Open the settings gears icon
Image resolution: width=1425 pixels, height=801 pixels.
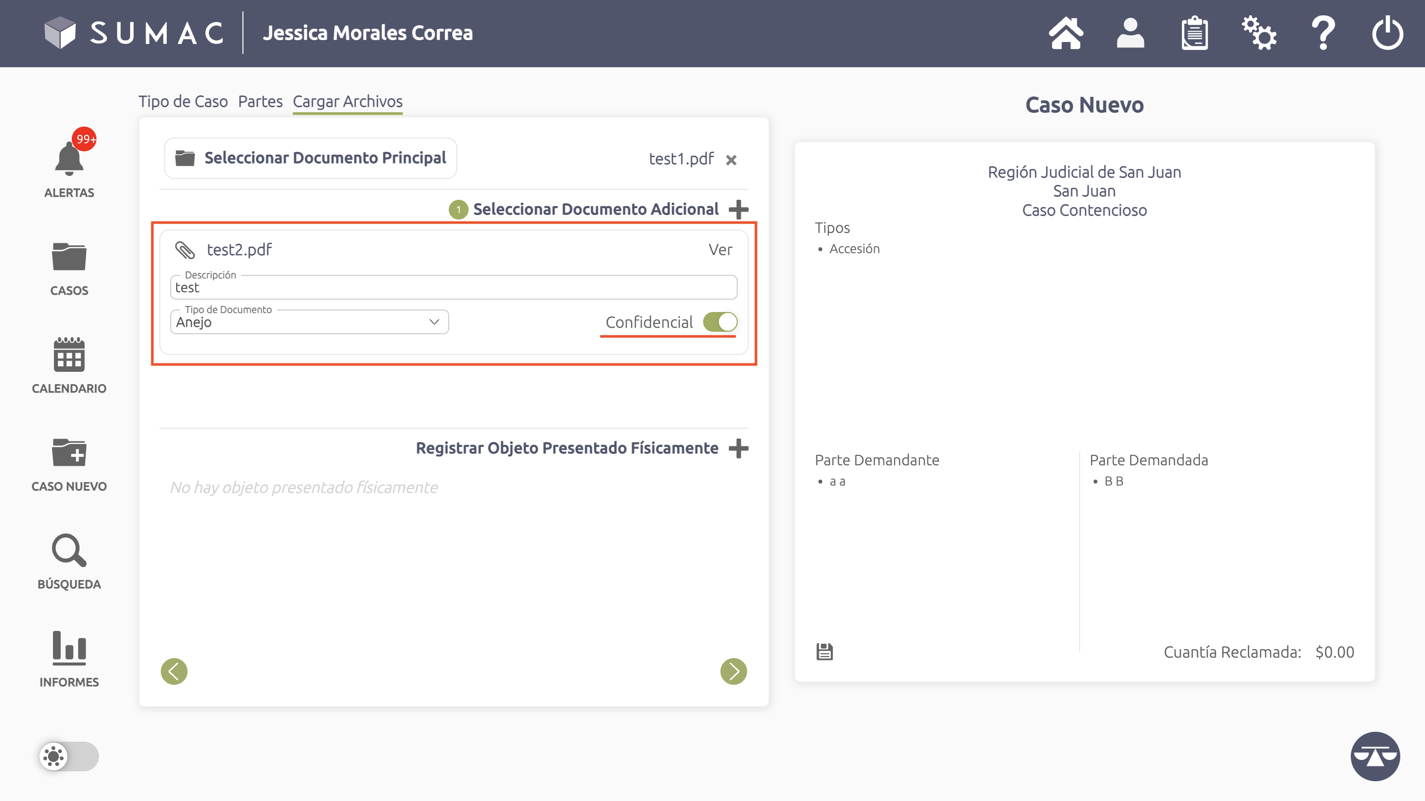[x=1258, y=33]
